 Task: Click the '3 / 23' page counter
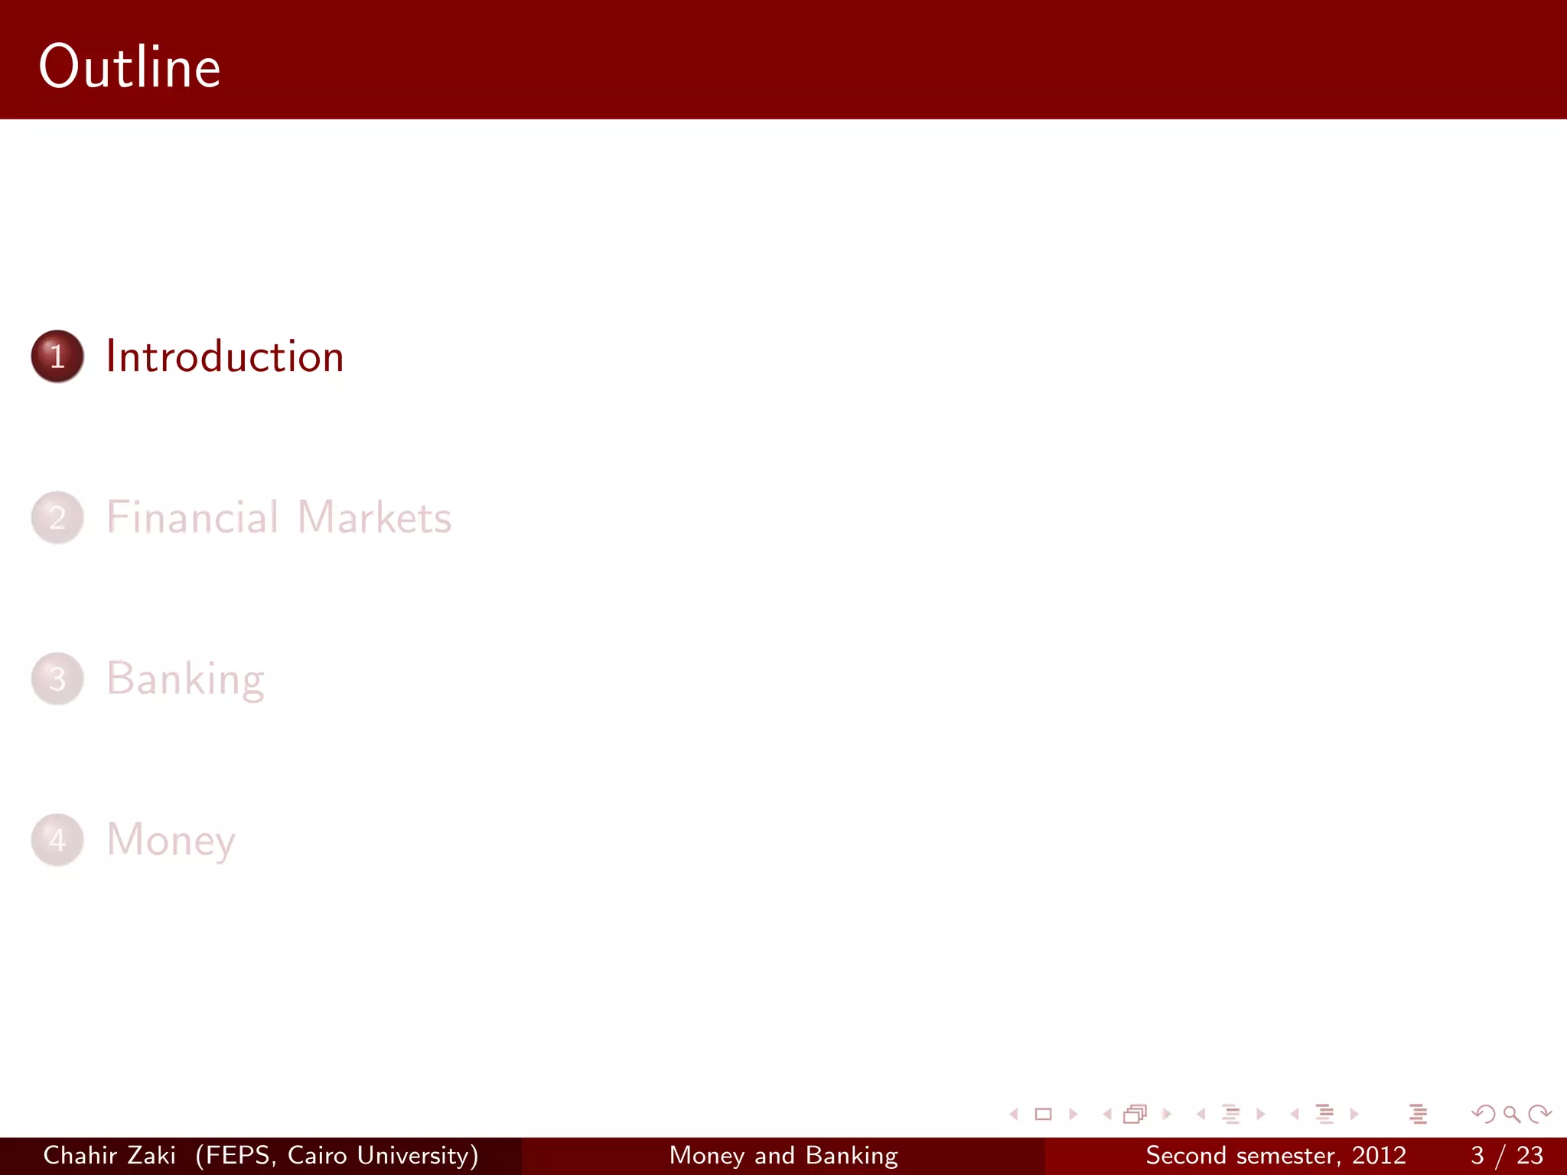pos(1507,1155)
